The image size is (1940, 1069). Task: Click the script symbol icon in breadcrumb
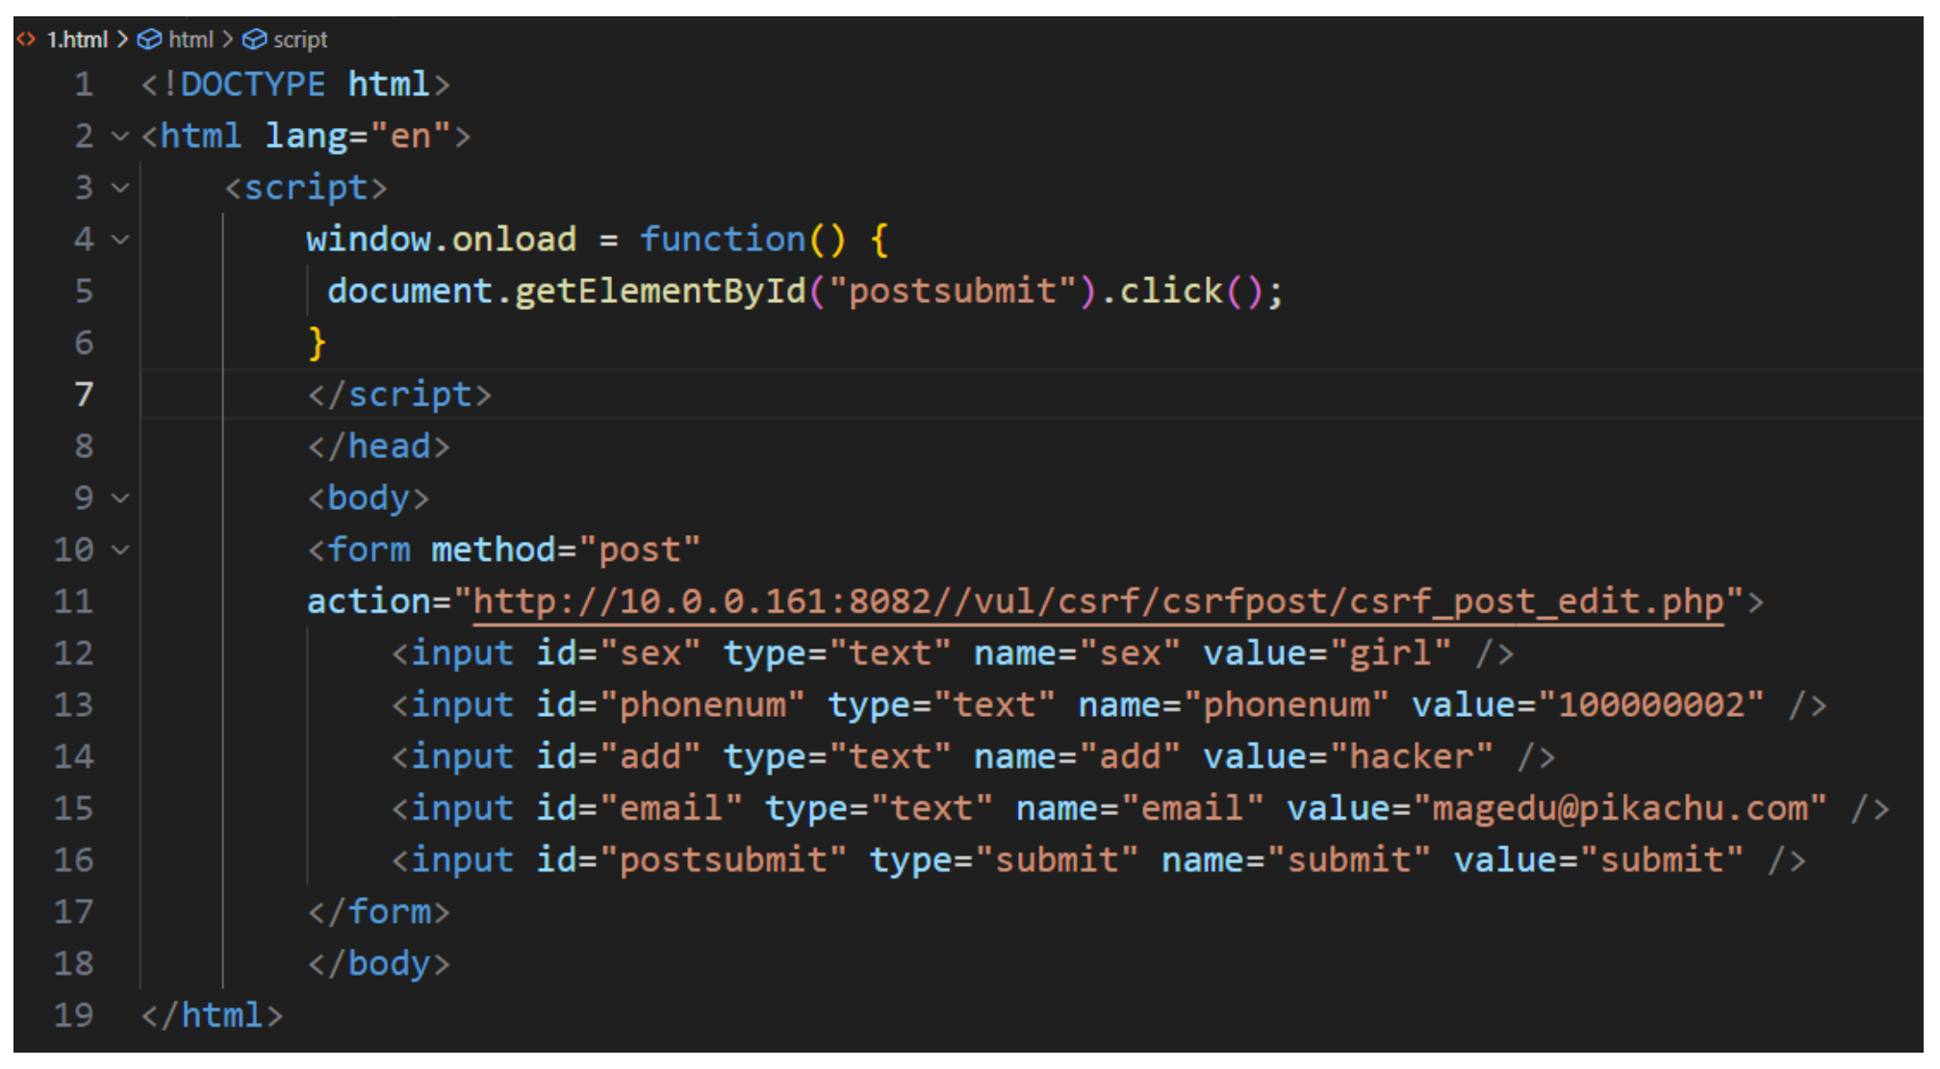pos(254,39)
